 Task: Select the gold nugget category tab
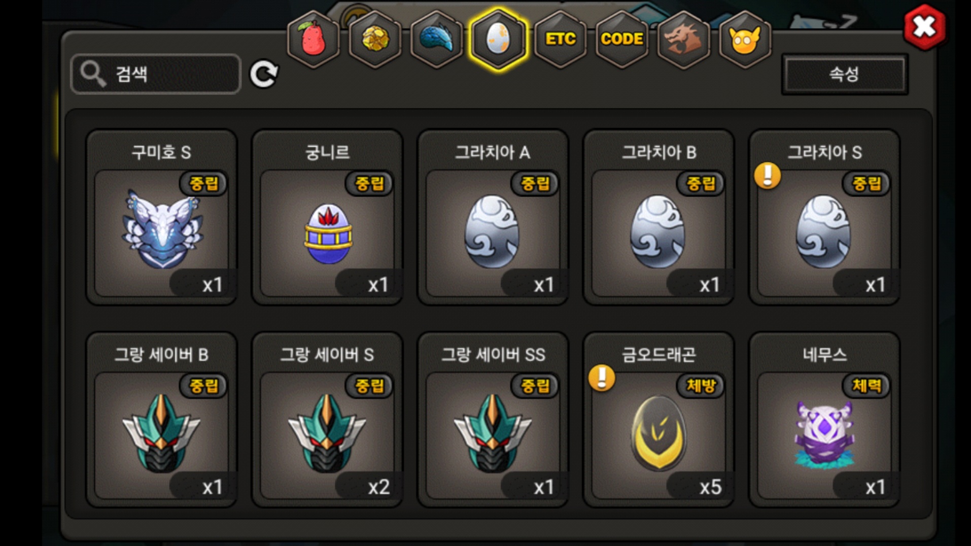375,39
